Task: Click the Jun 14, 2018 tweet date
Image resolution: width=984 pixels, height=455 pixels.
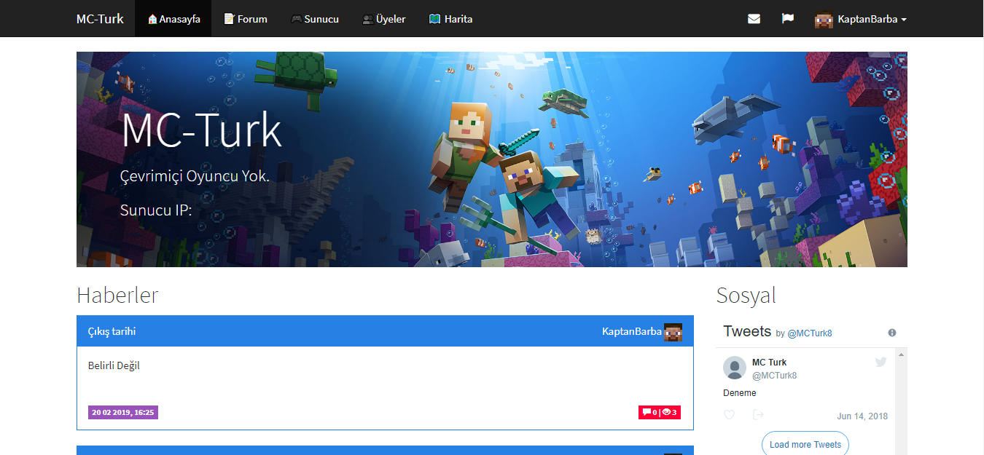Action: coord(862,416)
